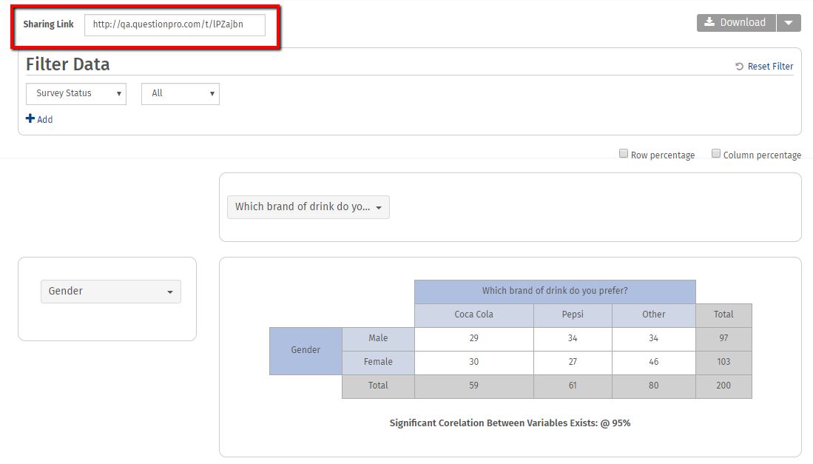Click the Filter Data heading

point(68,64)
